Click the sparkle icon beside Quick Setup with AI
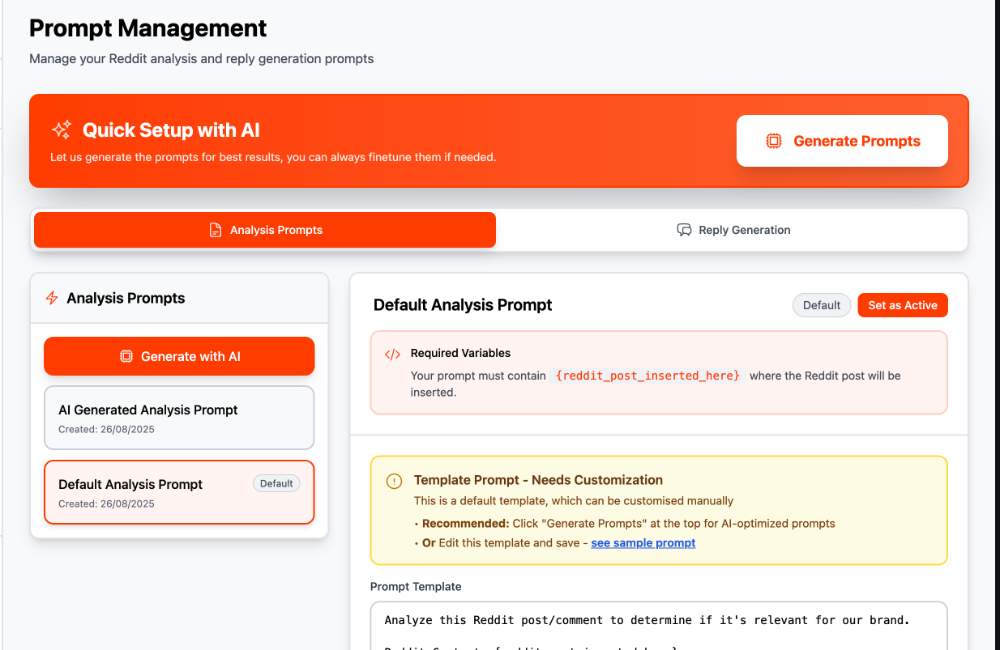The height and width of the screenshot is (650, 1000). (62, 130)
